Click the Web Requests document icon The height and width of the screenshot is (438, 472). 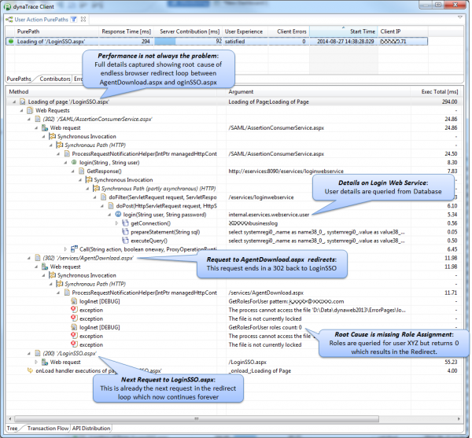tap(30, 110)
